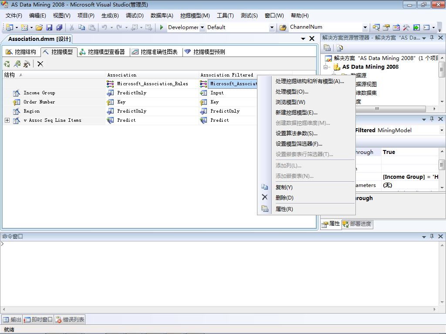Pin the Solution Explorer panel

point(432,38)
